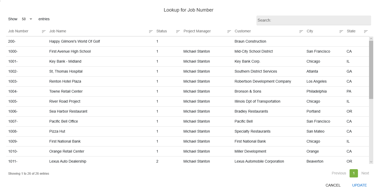Select Happy Gilmore's World Of Golf
378x191 pixels.
coord(75,41)
